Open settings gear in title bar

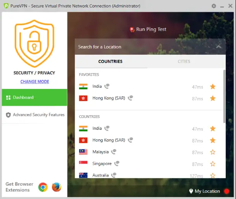(214, 6)
